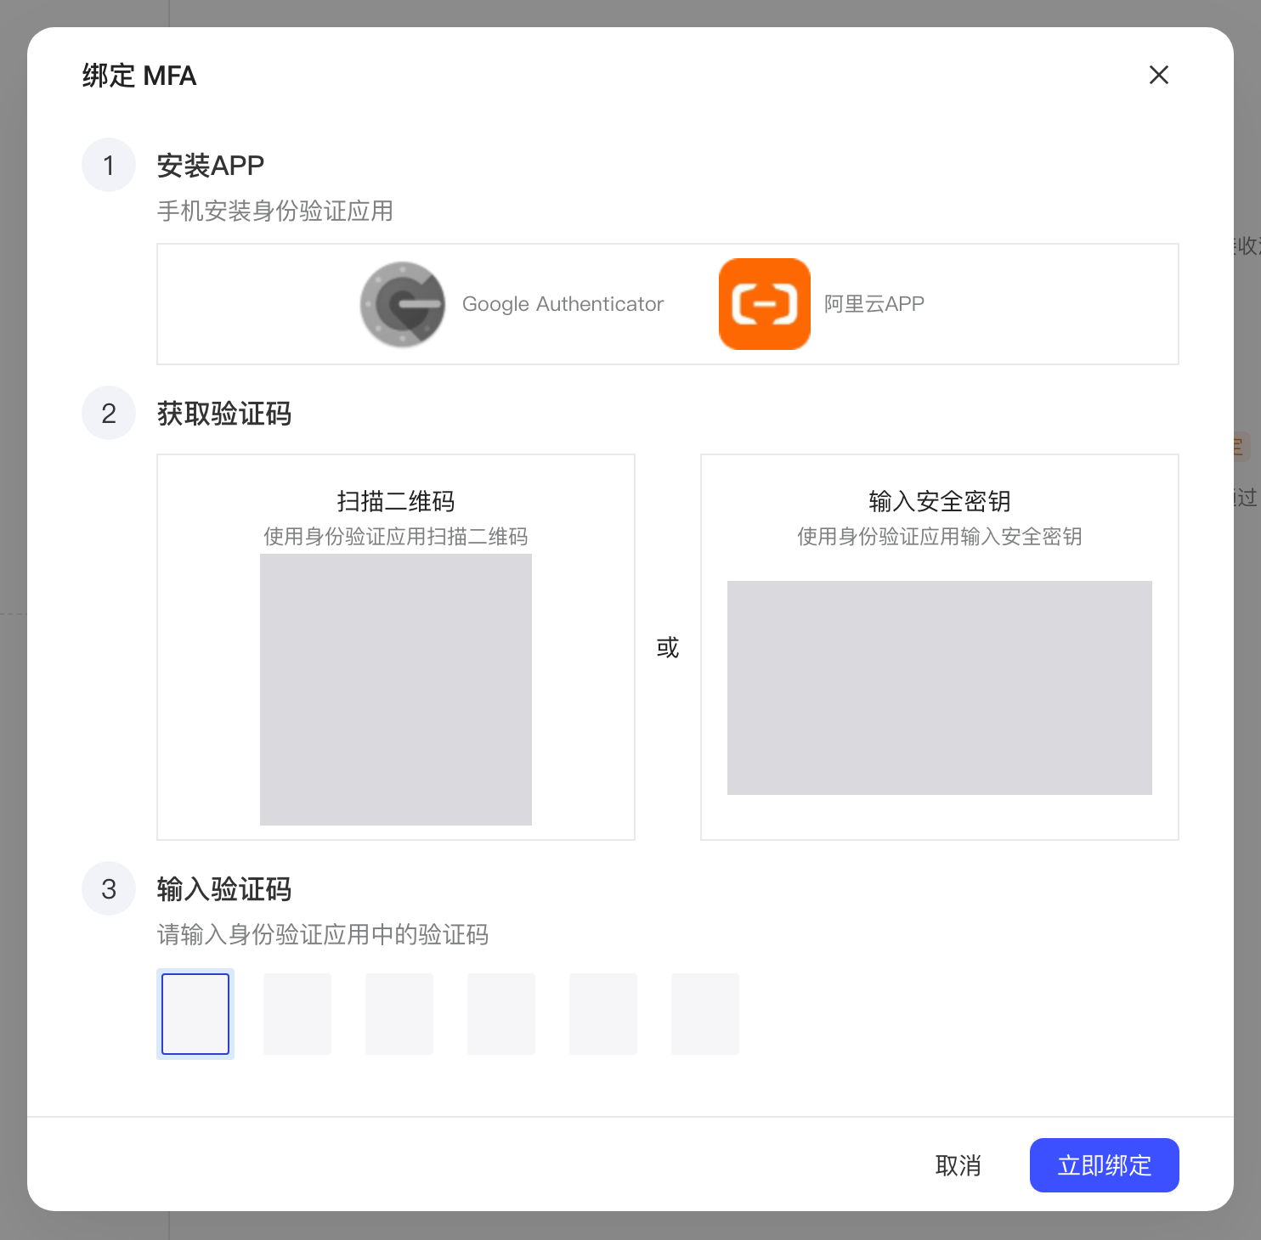
Task: Click the 输入安全密钥 heading
Action: tap(940, 501)
